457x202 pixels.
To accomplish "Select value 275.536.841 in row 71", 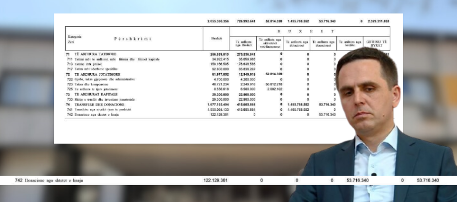I will point(246,54).
